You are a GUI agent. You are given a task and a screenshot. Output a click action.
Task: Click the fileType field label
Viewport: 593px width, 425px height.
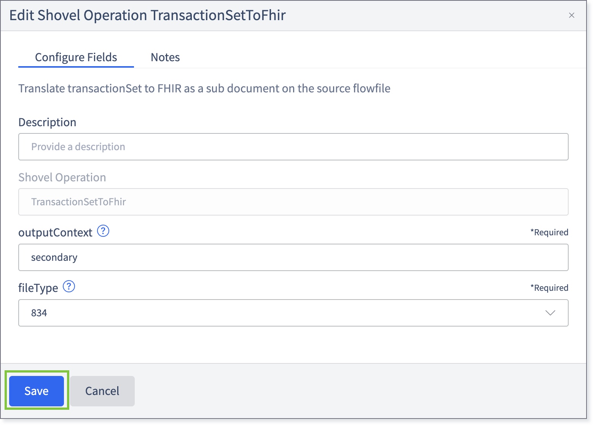pos(38,288)
